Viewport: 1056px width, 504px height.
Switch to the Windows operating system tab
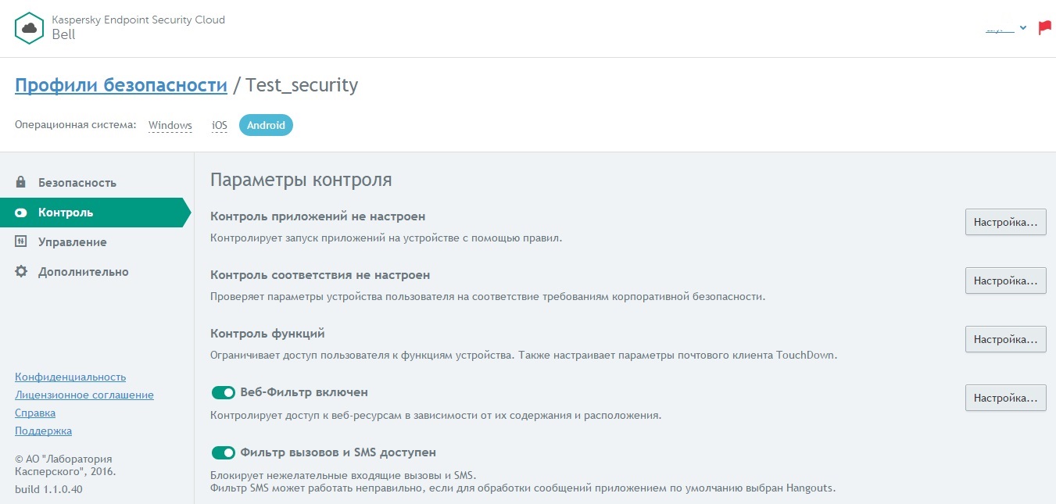[170, 125]
